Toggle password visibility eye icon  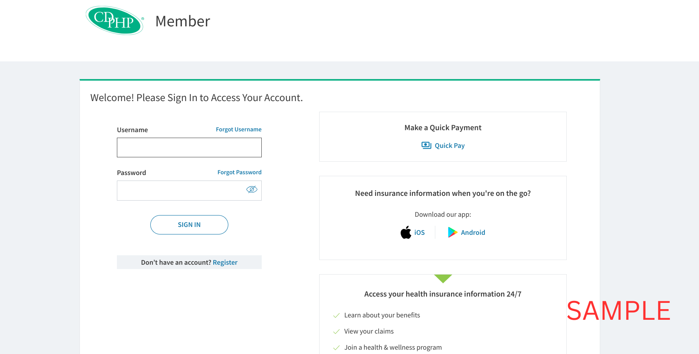252,190
